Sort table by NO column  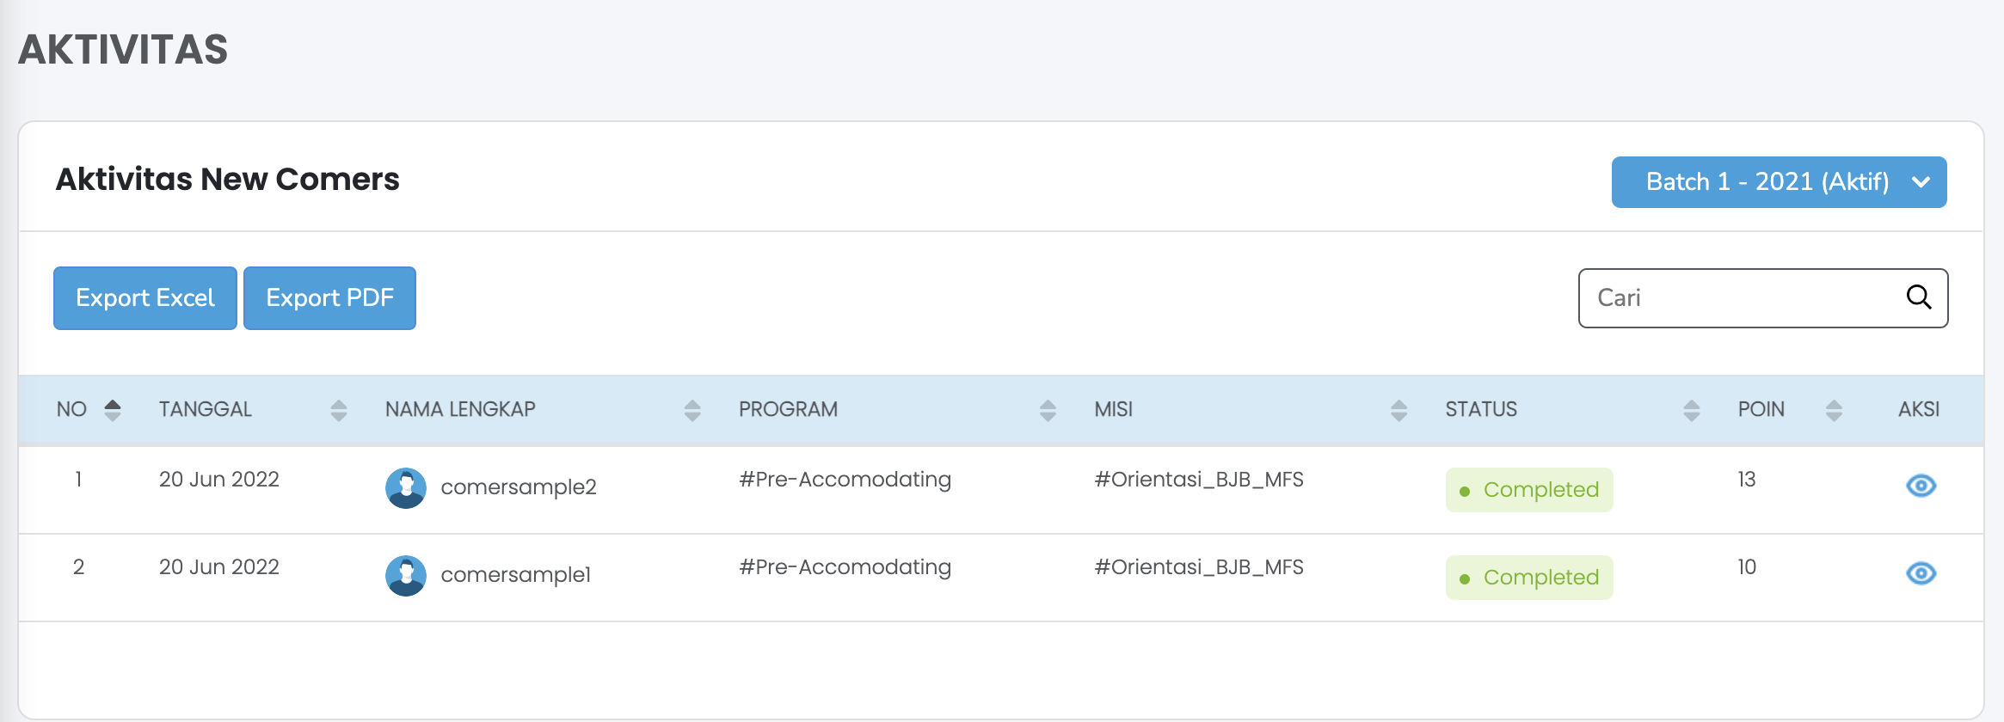112,410
